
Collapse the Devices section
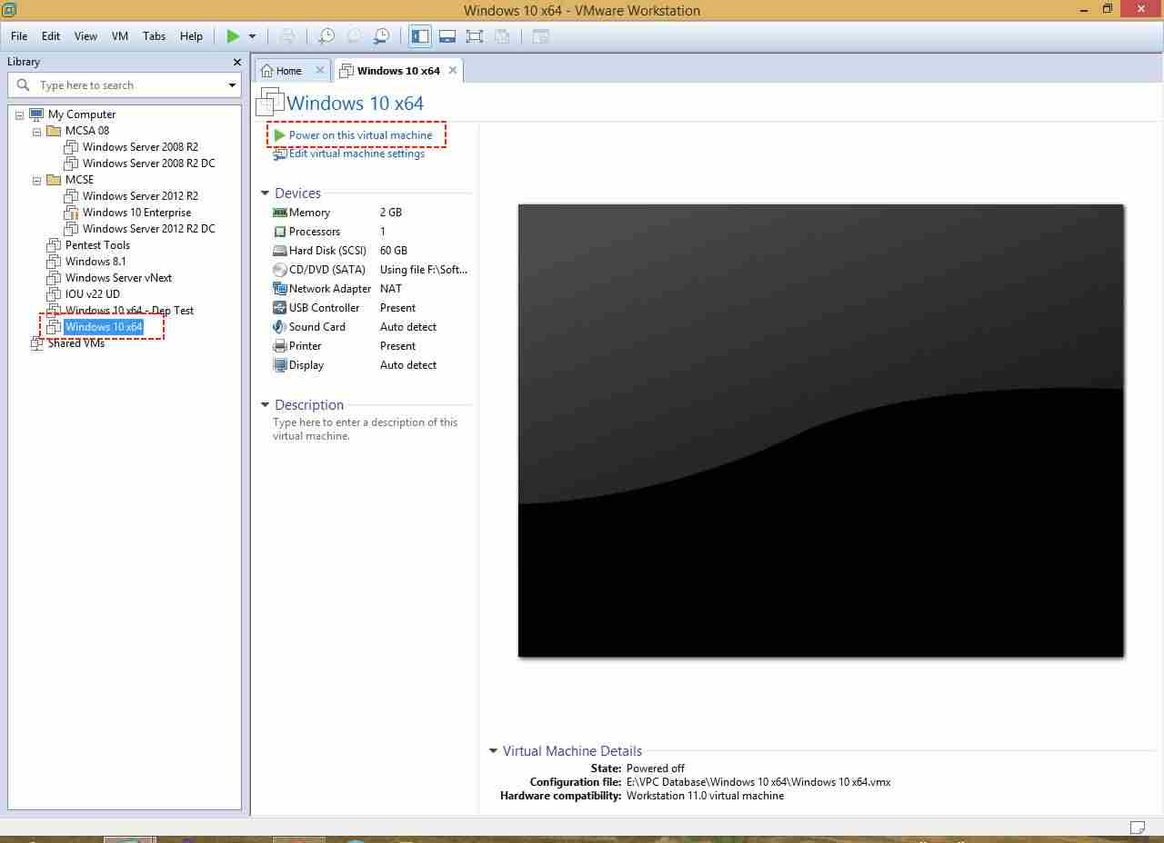pos(265,193)
